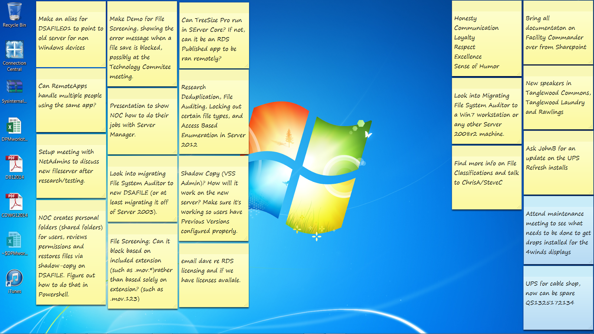Click the 'Make an alias for DSAFILE01' note
Image resolution: width=594 pixels, height=334 pixels.
point(71,34)
